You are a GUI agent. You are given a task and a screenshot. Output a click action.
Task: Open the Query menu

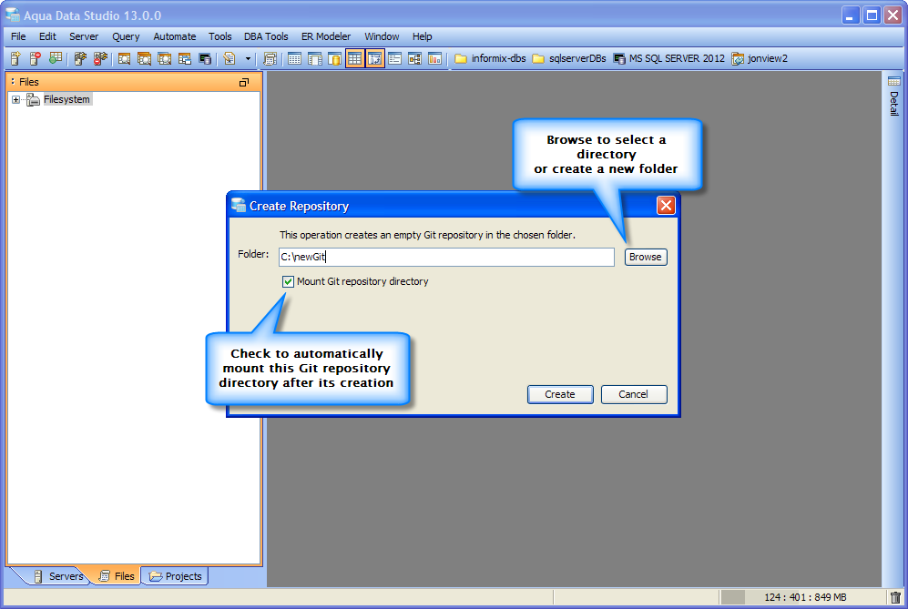126,36
